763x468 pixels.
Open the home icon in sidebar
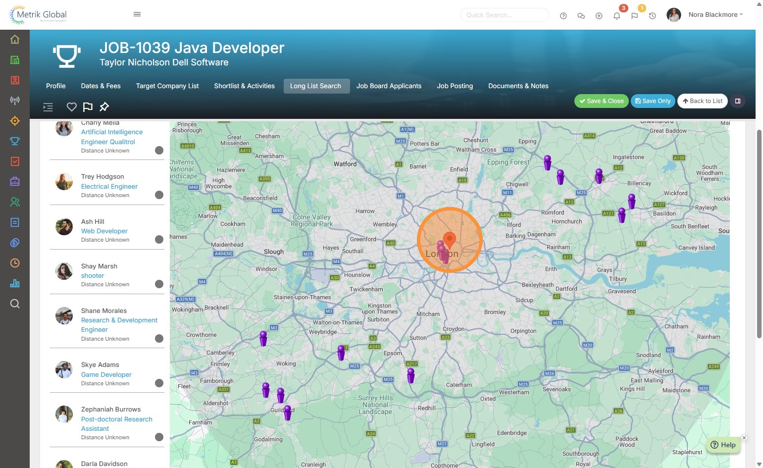[x=15, y=40]
